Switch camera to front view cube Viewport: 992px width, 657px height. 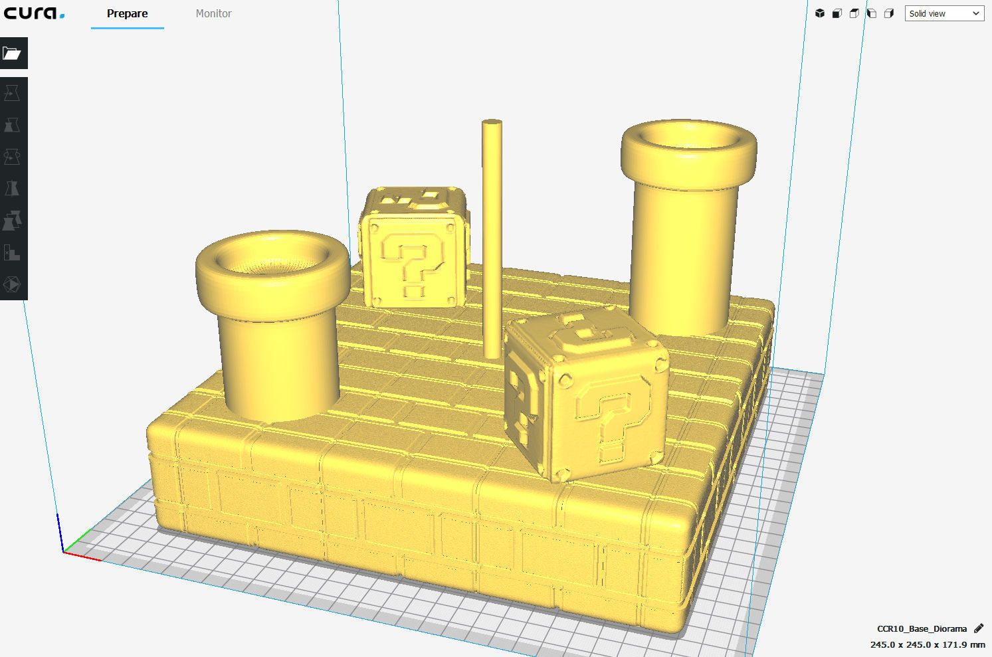pos(837,13)
